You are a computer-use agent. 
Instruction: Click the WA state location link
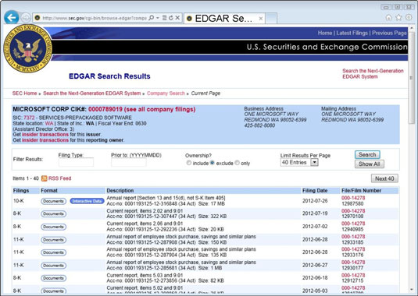pyautogui.click(x=49, y=123)
